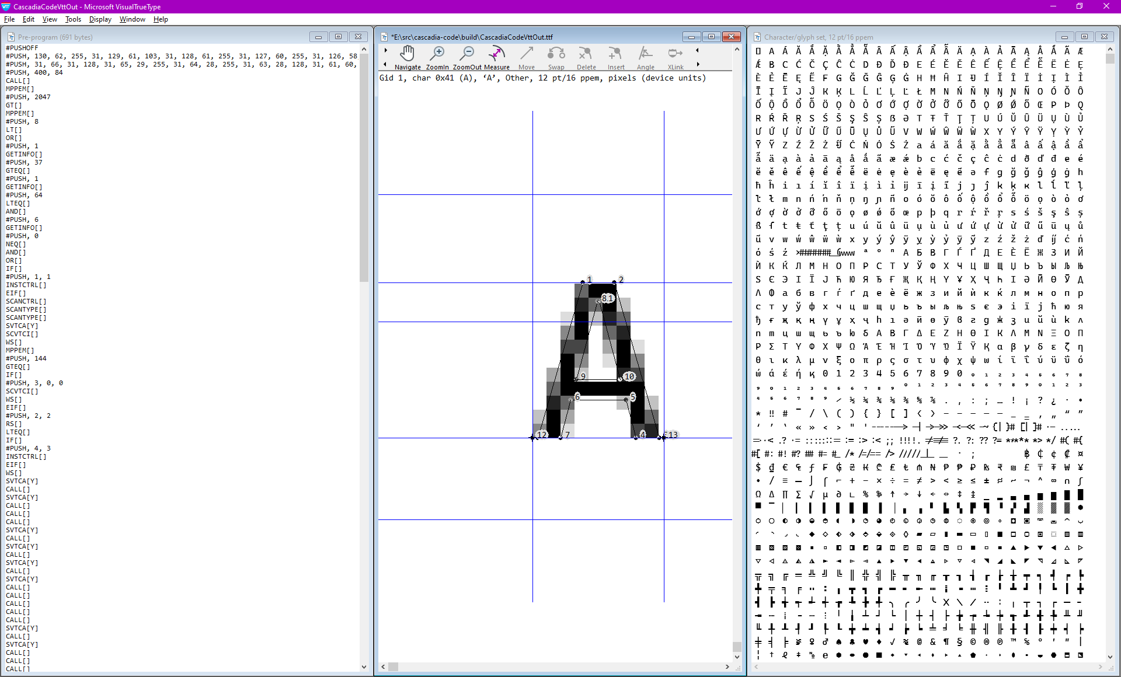1121x677 pixels.
Task: Activate the Measure tool
Action: 497,58
